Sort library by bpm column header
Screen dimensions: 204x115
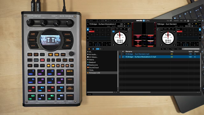point(190,51)
